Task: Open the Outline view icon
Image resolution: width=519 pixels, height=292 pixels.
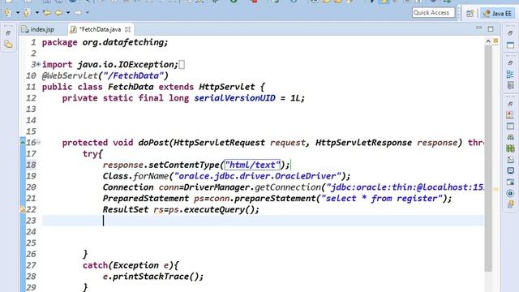Action: tap(510, 74)
